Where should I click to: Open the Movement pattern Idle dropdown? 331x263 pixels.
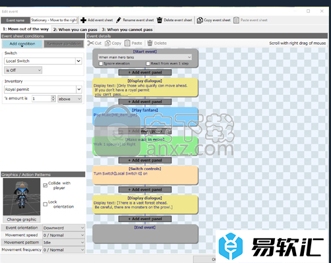tap(64, 243)
